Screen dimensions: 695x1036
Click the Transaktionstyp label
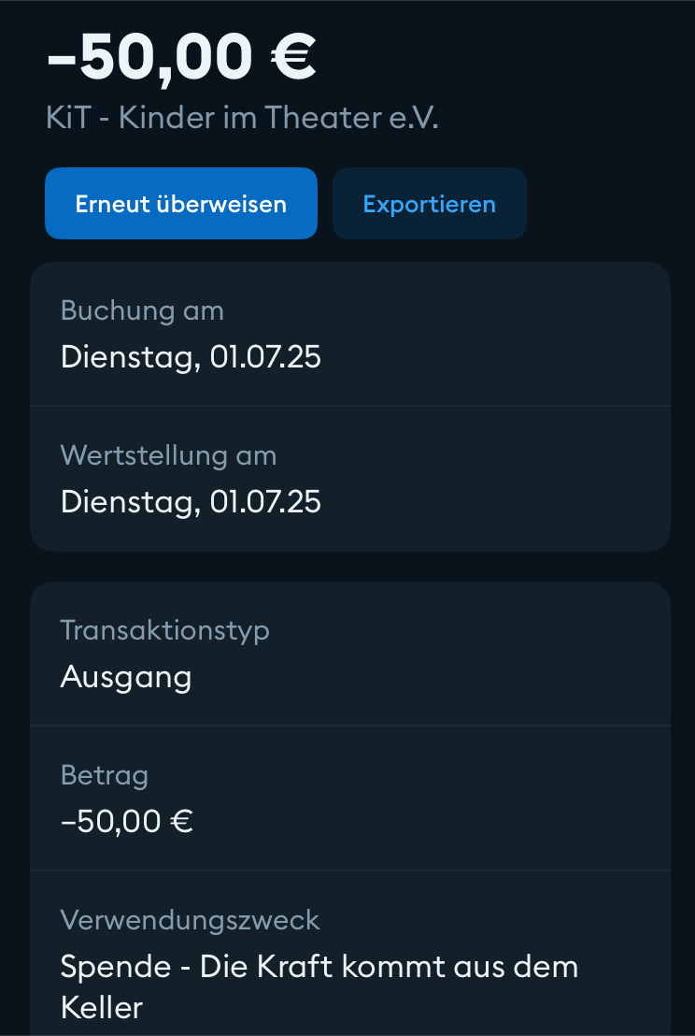click(x=164, y=629)
